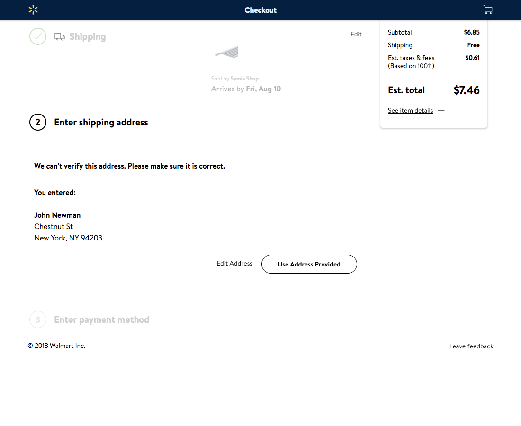Viewport: 521px width, 426px height.
Task: Click the Leave feedback link
Action: click(471, 346)
